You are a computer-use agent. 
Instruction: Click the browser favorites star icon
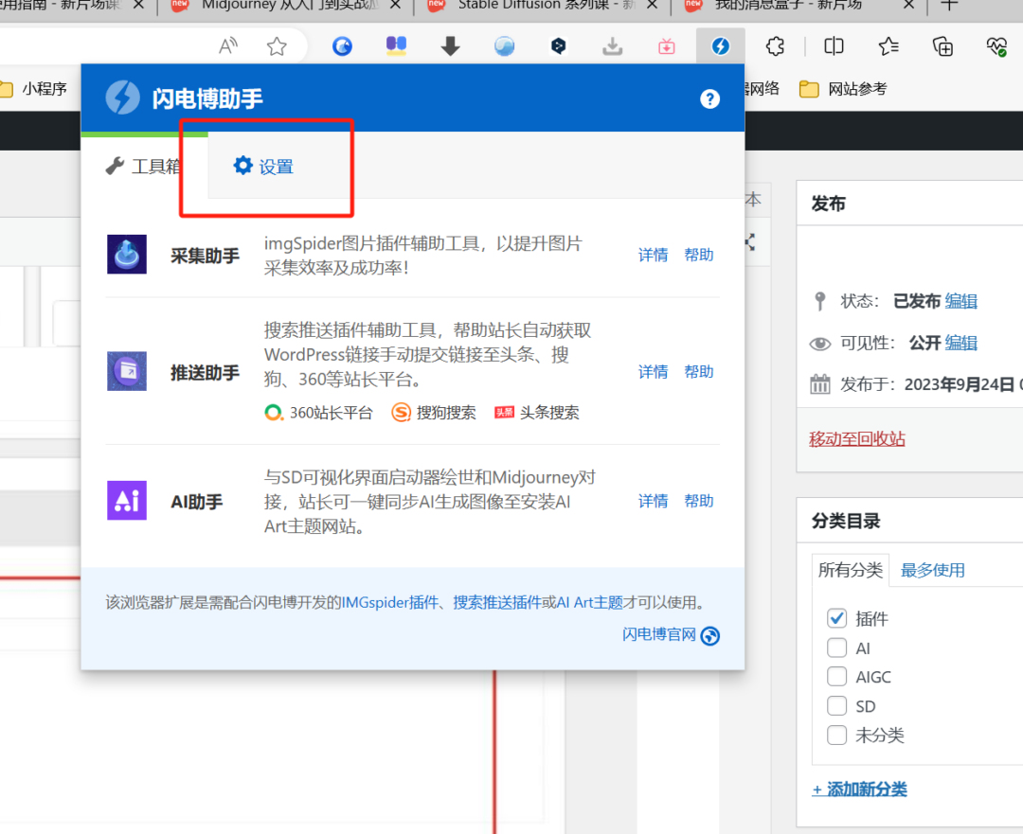click(x=276, y=45)
